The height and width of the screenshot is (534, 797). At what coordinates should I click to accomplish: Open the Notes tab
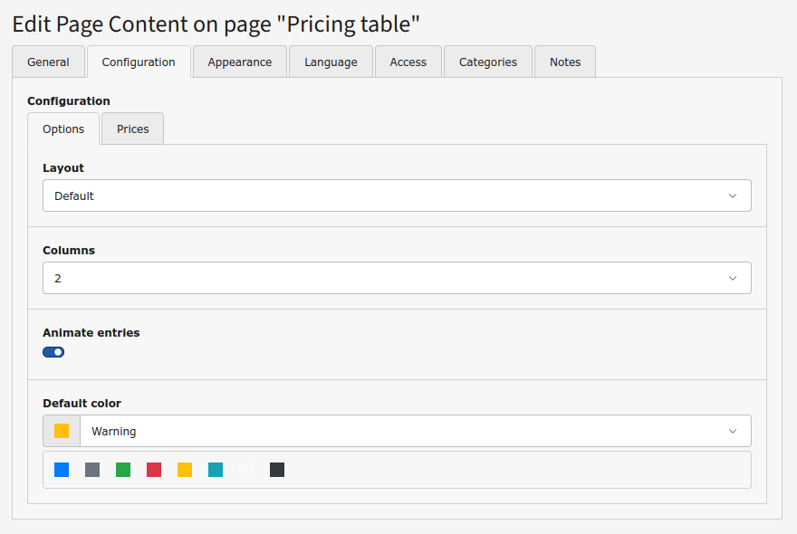click(x=564, y=62)
